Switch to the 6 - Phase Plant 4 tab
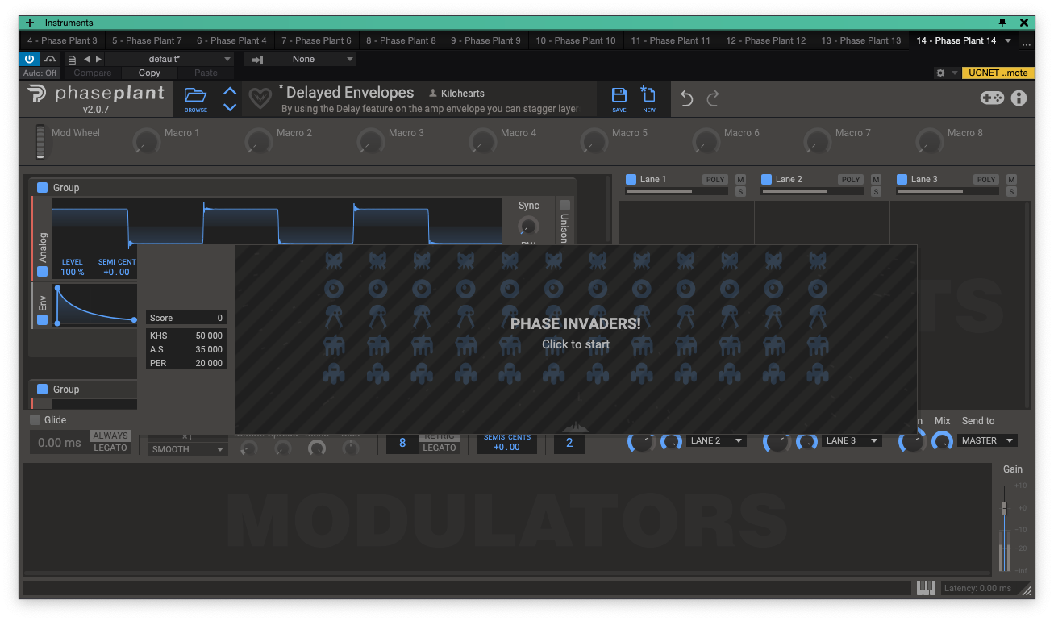1054x621 pixels. pyautogui.click(x=231, y=40)
